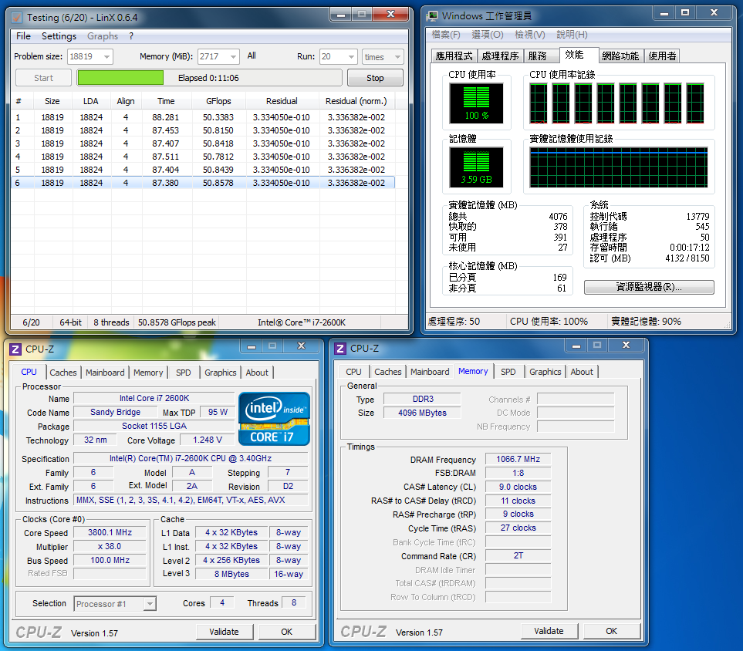
Task: Click Validate in right CPU-Z window
Action: tap(549, 631)
